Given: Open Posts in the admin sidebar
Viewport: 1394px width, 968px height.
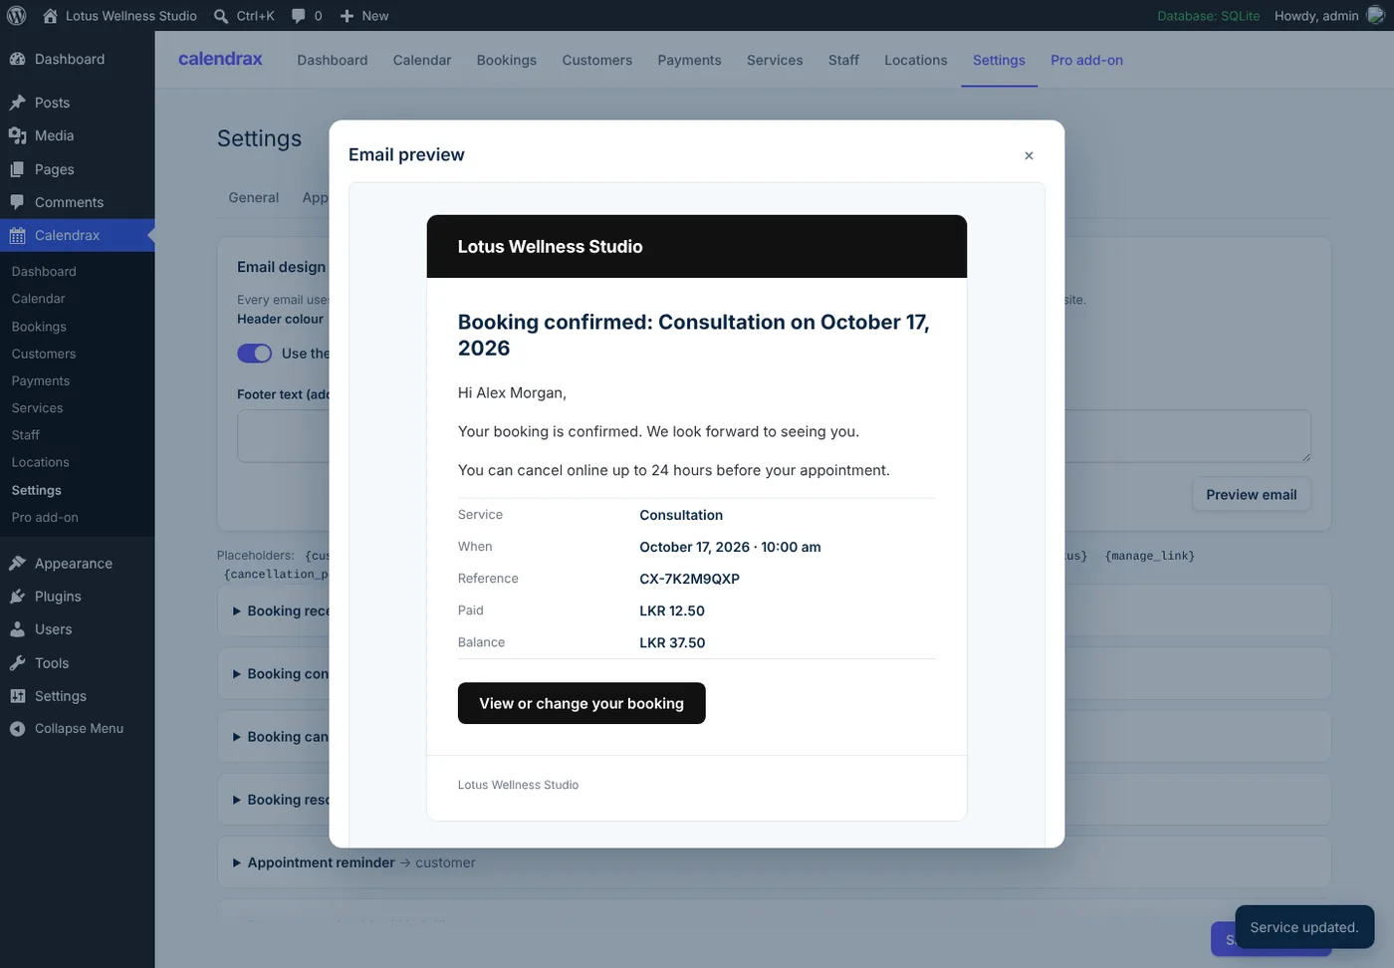Looking at the screenshot, I should point(77,103).
